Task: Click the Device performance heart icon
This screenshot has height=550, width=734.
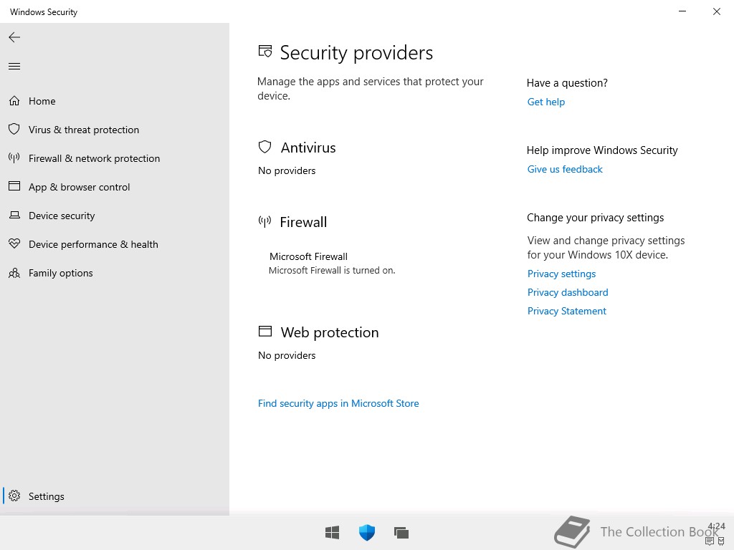Action: [x=14, y=243]
